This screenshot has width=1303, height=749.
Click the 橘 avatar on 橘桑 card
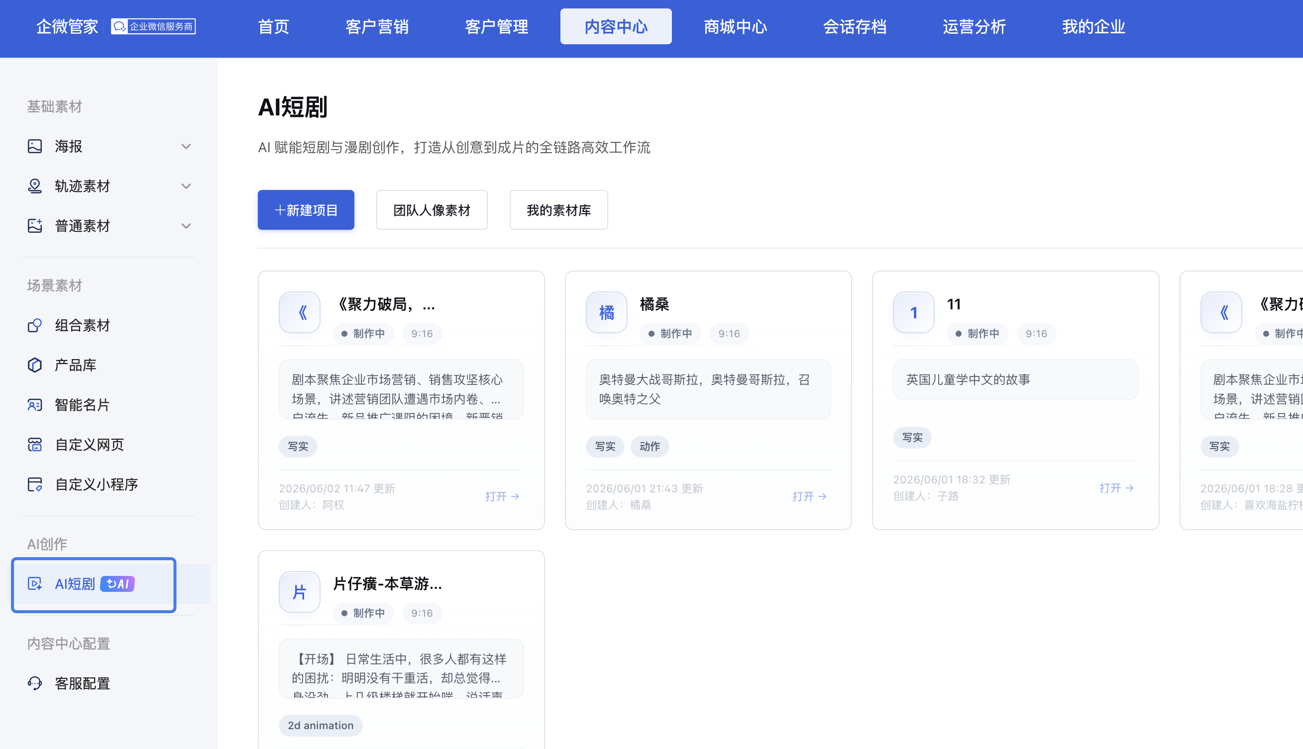(606, 312)
